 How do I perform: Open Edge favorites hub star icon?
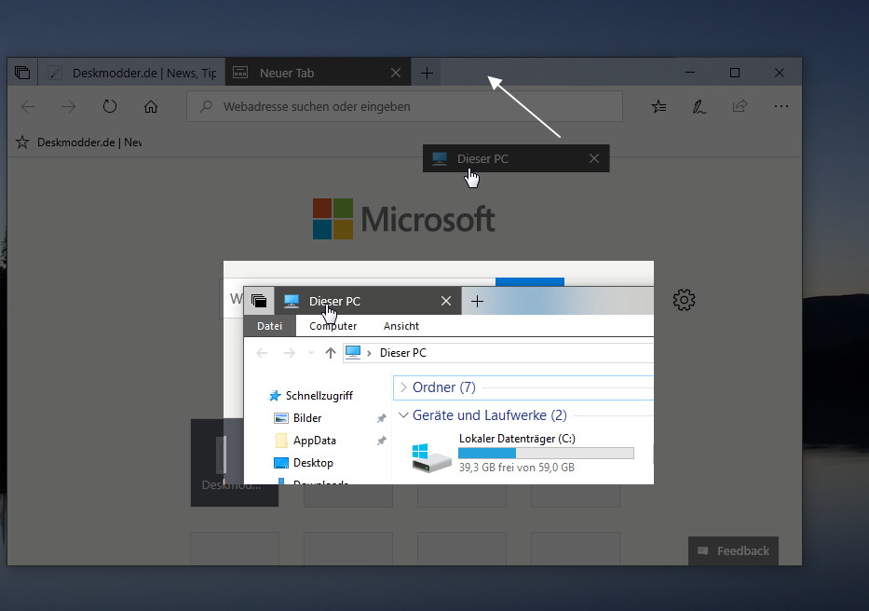pos(659,106)
